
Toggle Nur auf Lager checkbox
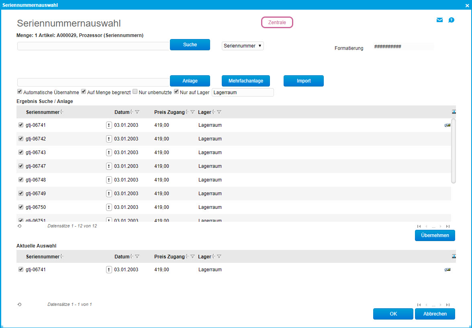tap(176, 91)
